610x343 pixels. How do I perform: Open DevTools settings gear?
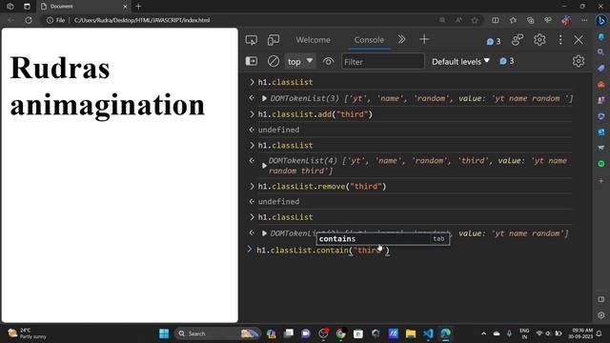pyautogui.click(x=539, y=40)
